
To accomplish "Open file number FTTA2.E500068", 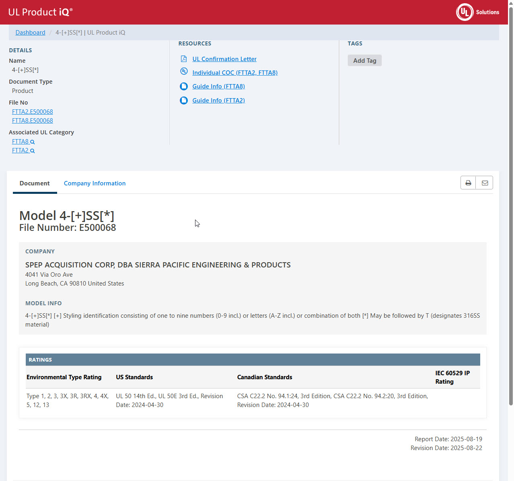I will [x=33, y=112].
